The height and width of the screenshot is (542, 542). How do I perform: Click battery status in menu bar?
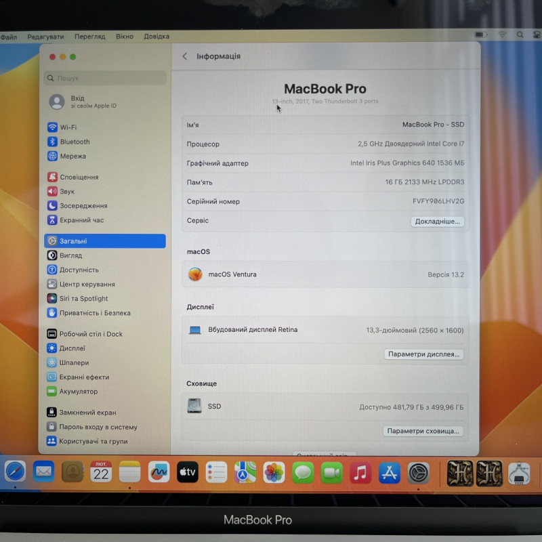coord(481,35)
